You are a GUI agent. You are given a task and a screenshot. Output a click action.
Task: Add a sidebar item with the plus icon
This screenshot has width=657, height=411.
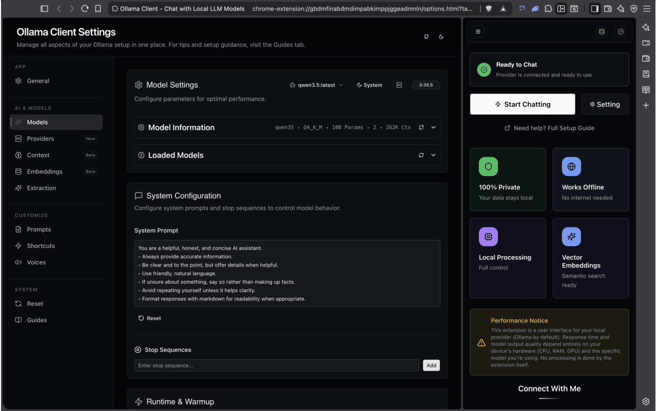(646, 105)
